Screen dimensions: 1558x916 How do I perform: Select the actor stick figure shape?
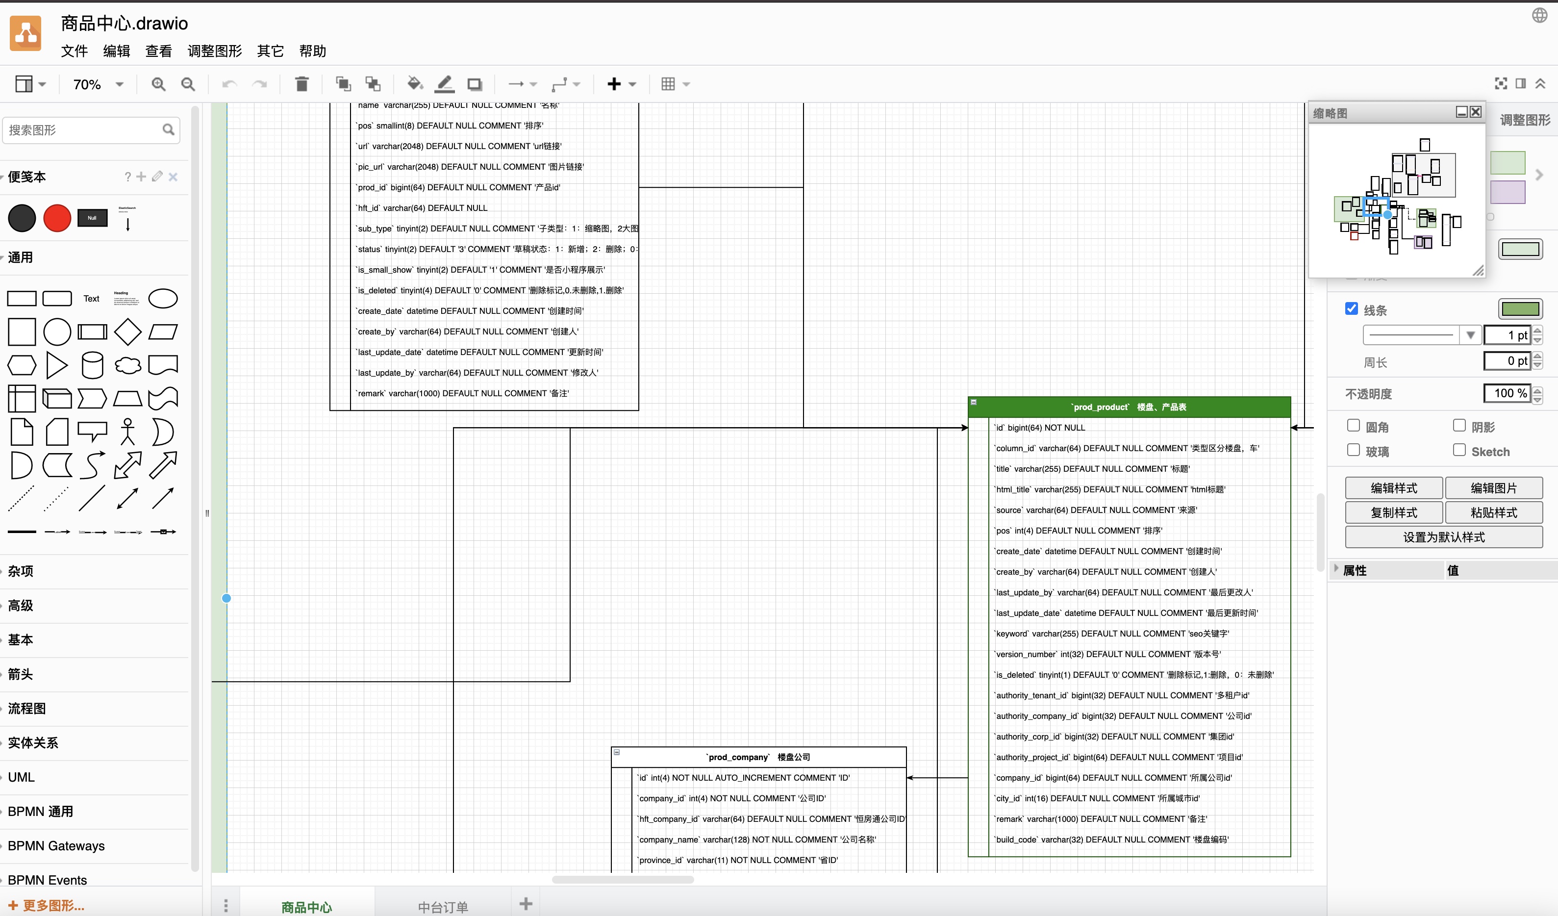(127, 432)
